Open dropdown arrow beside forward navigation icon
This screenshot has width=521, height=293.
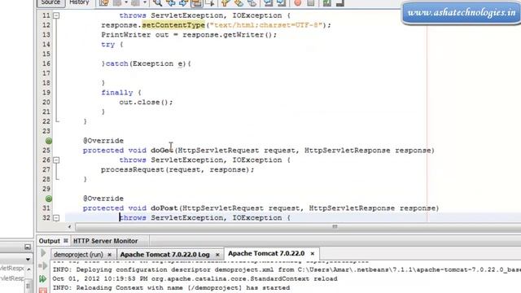click(x=145, y=2)
